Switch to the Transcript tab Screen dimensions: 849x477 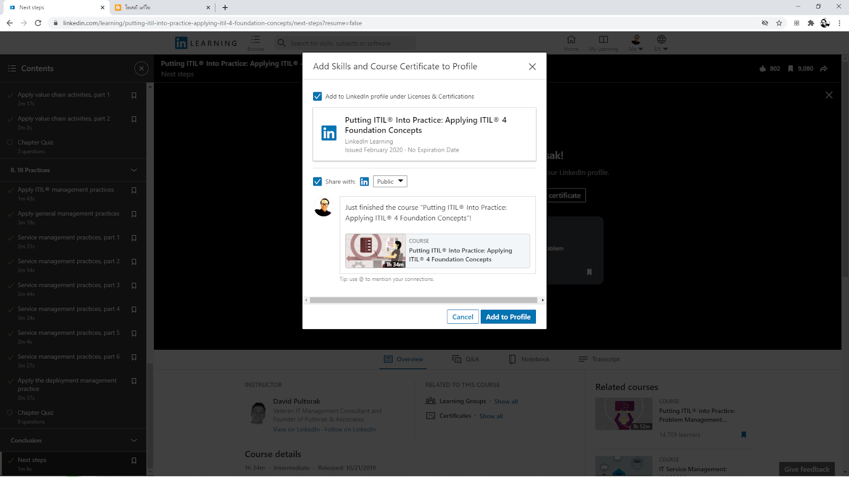coord(599,359)
